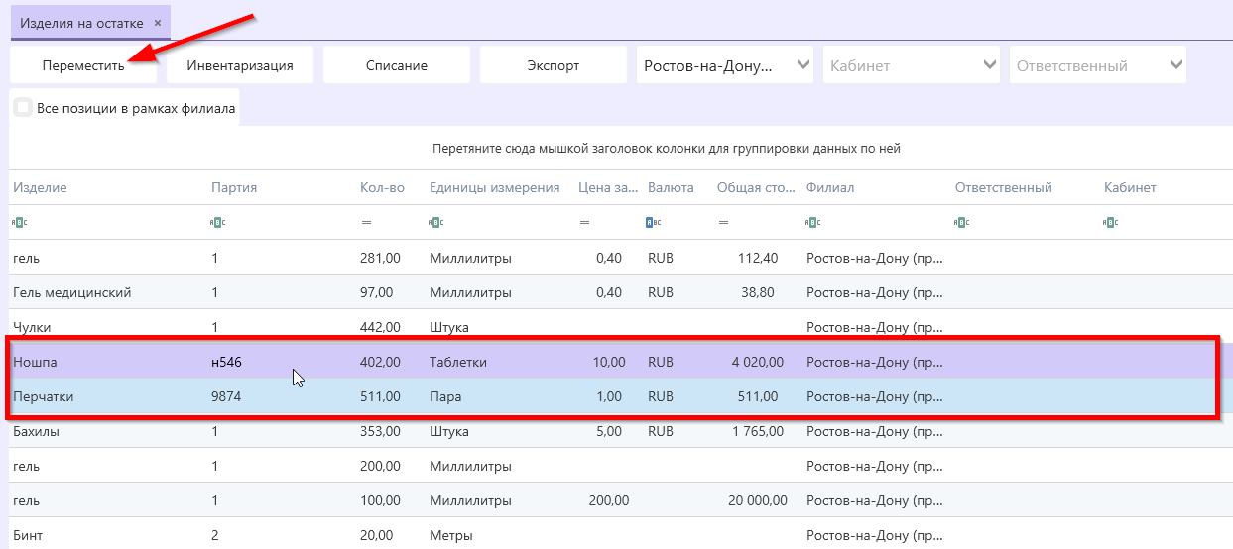1233x549 pixels.
Task: Click price cell 10,00
Action: (609, 362)
